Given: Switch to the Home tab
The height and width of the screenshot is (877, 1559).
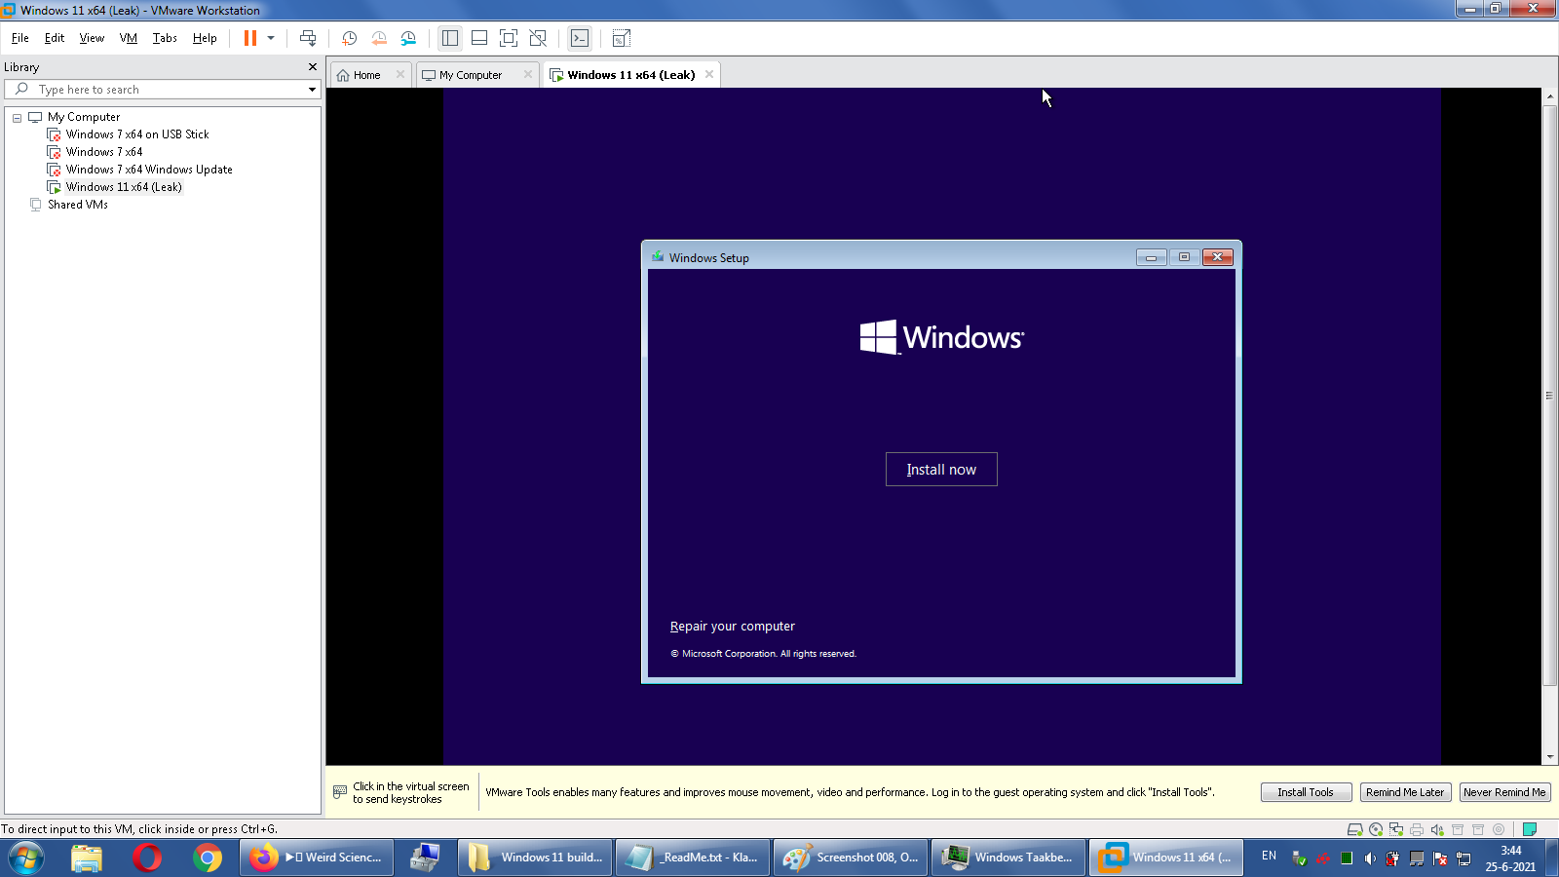Looking at the screenshot, I should click(366, 75).
